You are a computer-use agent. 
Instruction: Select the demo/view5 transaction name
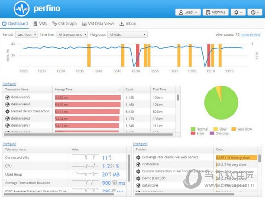click(20, 97)
